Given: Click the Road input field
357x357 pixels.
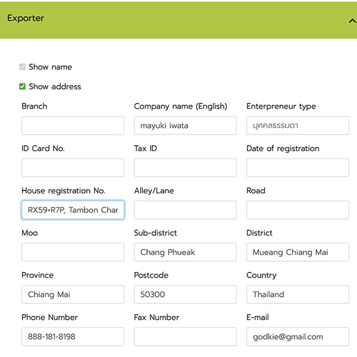Looking at the screenshot, I should coord(297,210).
